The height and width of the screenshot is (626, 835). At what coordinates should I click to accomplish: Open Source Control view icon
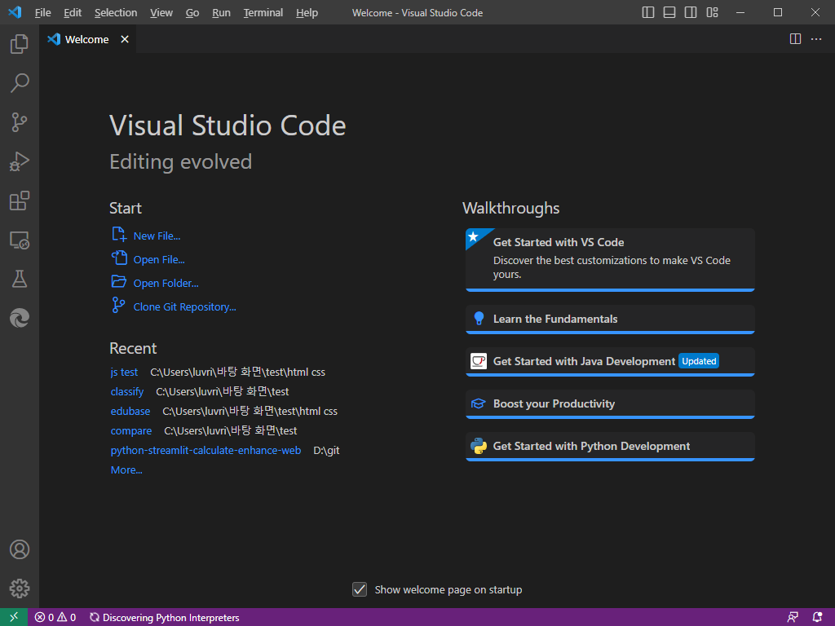(x=20, y=122)
